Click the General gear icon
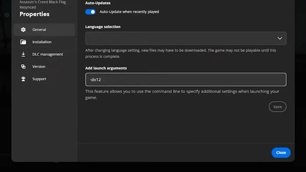This screenshot has height=172, width=306. tap(23, 30)
